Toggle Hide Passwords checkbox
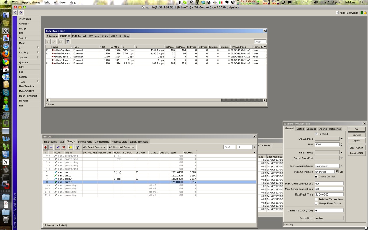 (x=337, y=13)
